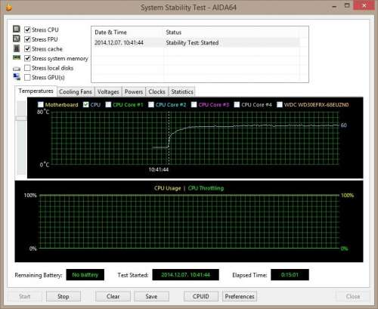Enable Stress local disks checkbox
The image size is (378, 309).
[x=27, y=68]
